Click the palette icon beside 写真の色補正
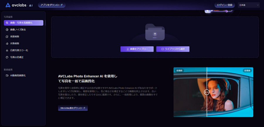The image size is (264, 127). 7,57
